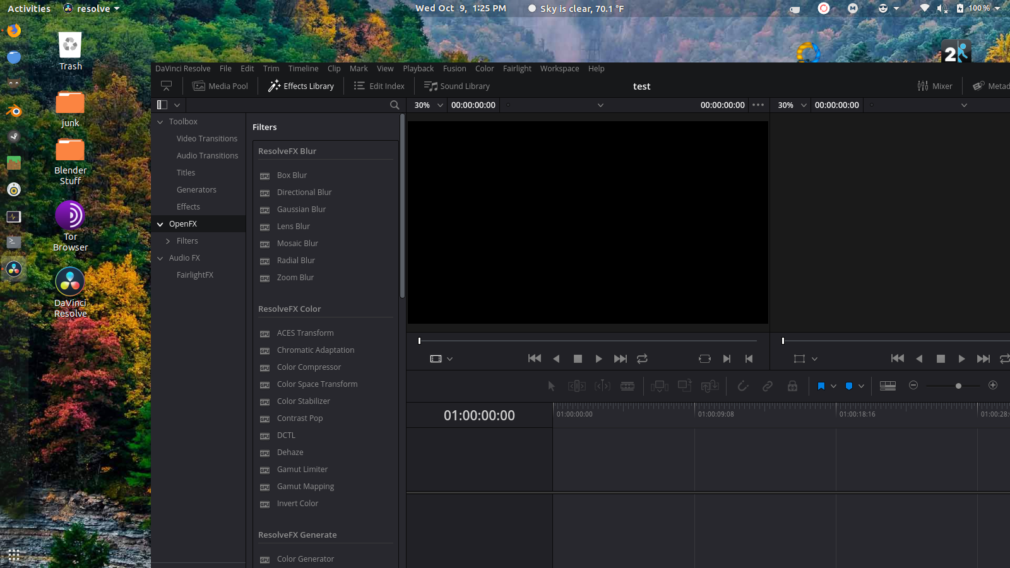This screenshot has width=1010, height=568.
Task: Go to first frame in source viewer
Action: click(535, 358)
